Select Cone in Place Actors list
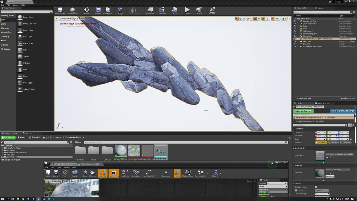The width and height of the screenshot is (357, 201). [25, 70]
